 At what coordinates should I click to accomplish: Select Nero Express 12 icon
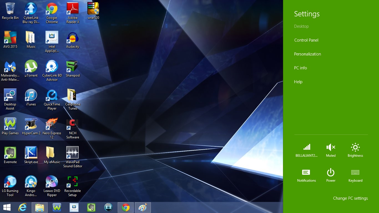pos(52,128)
